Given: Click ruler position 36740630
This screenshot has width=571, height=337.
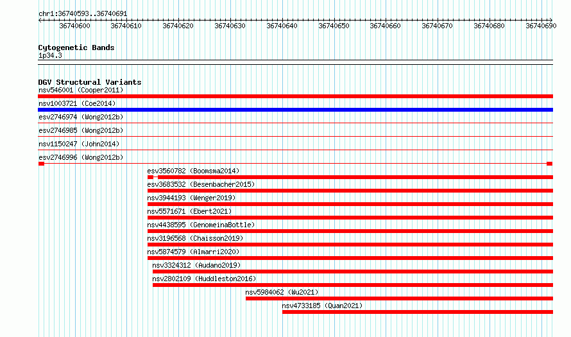Looking at the screenshot, I should click(x=230, y=26).
